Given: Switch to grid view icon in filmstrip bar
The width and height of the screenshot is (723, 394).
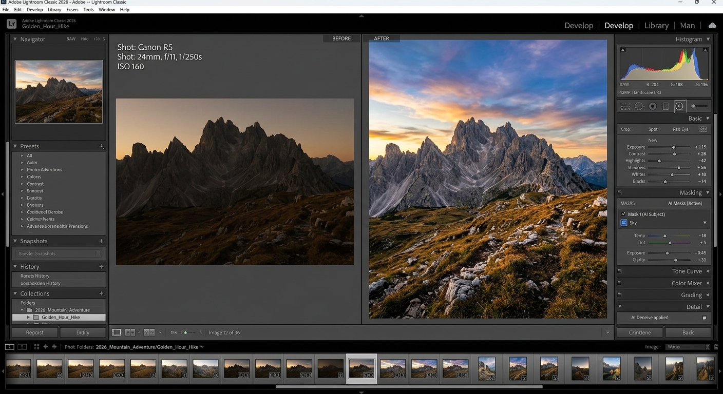Looking at the screenshot, I should click(36, 347).
